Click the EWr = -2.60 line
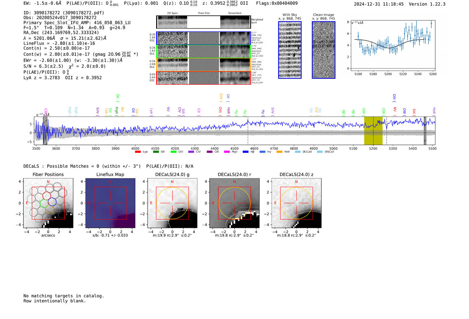This screenshot has height=319, width=469. pos(73,60)
